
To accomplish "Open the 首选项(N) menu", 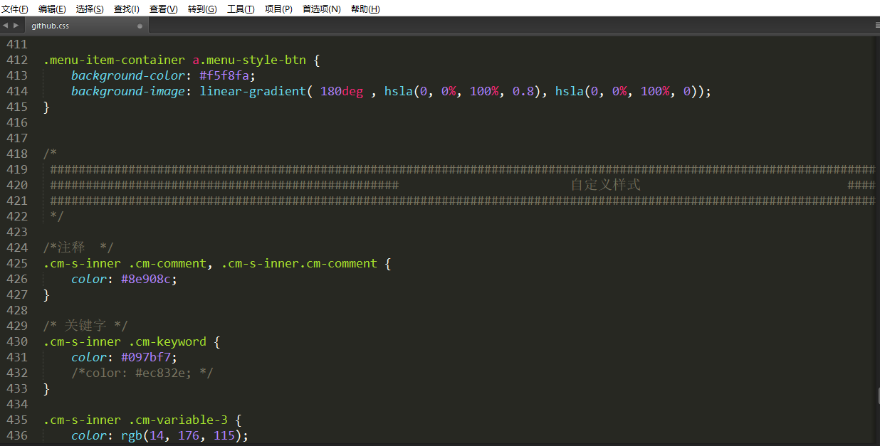I will coord(322,9).
